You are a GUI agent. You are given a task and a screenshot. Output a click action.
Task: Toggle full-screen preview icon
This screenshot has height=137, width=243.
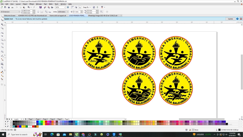pyautogui.click(x=68, y=7)
